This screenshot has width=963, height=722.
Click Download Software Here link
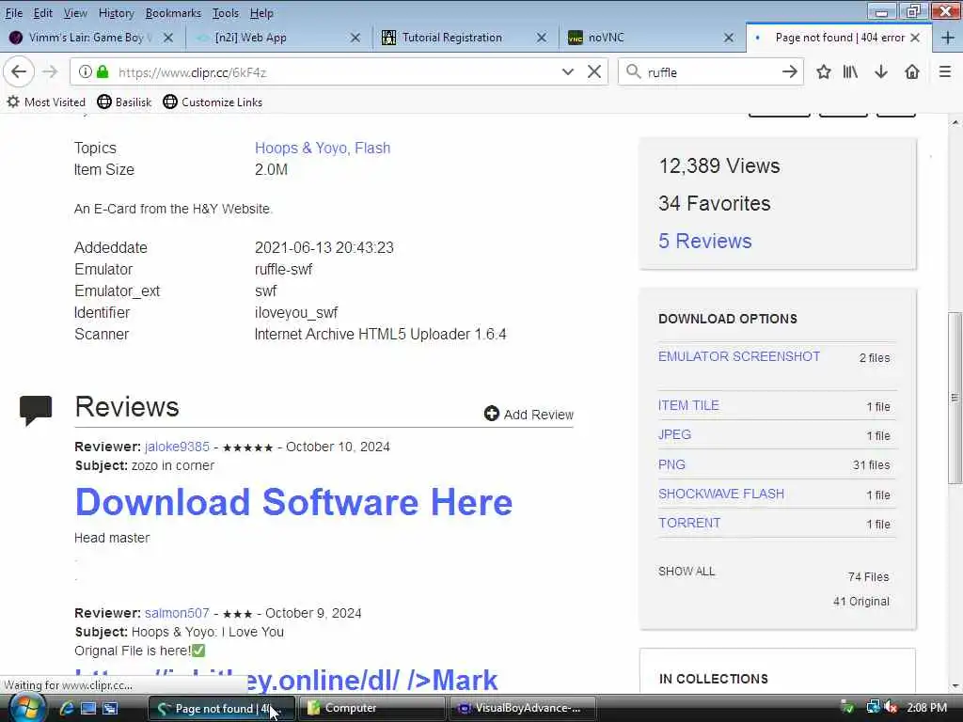coord(293,502)
